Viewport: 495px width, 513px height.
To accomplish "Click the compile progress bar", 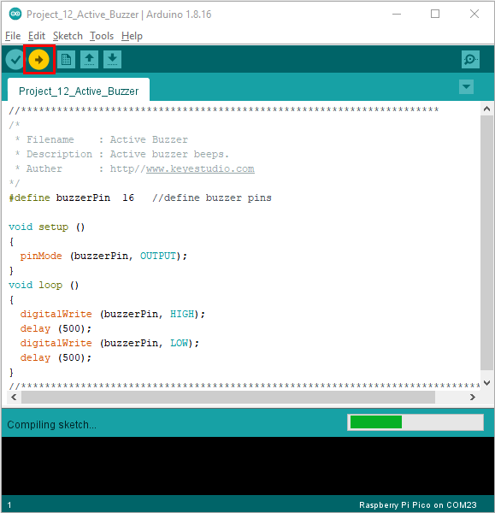I will (x=415, y=422).
